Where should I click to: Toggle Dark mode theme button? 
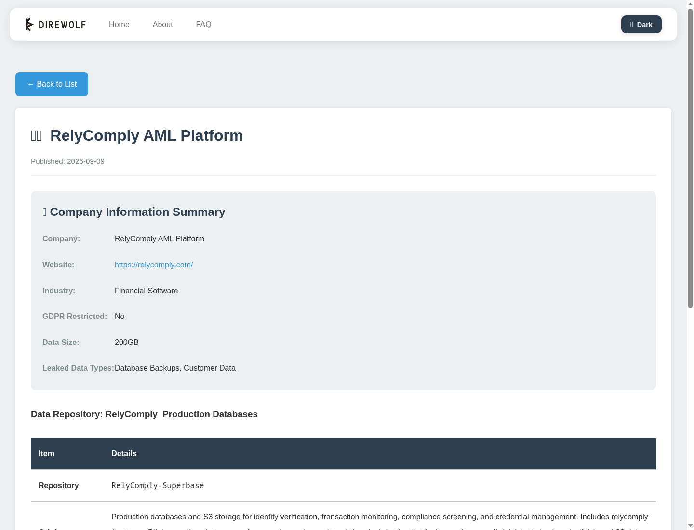tap(641, 25)
